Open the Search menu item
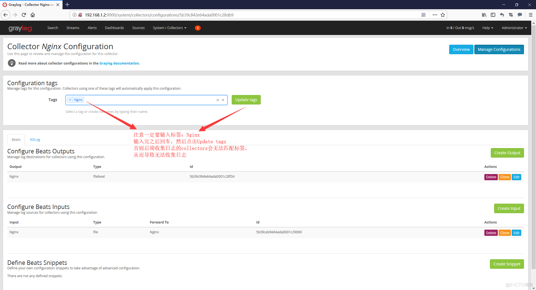 coord(53,28)
